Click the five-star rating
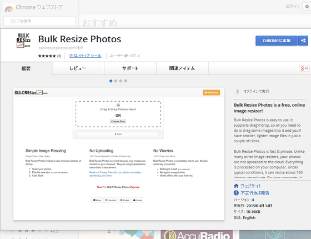This screenshot has height=239, width=311. point(47,56)
